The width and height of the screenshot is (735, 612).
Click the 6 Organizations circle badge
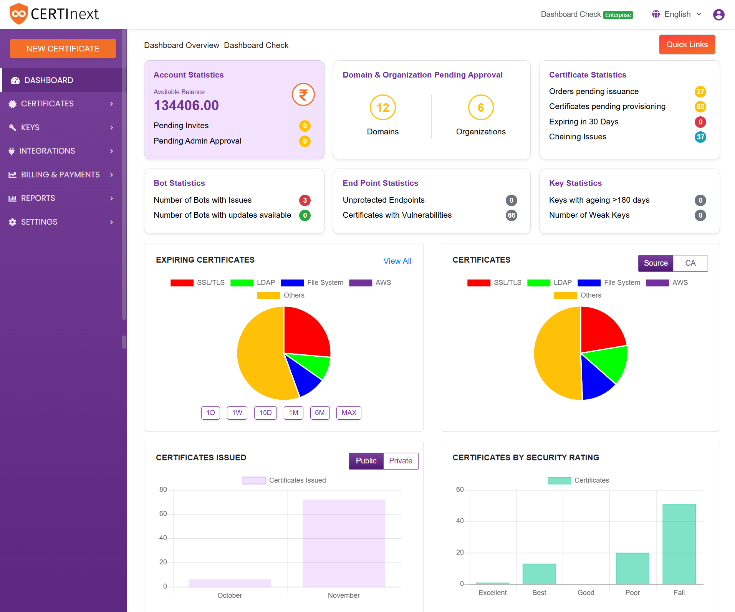pos(481,108)
